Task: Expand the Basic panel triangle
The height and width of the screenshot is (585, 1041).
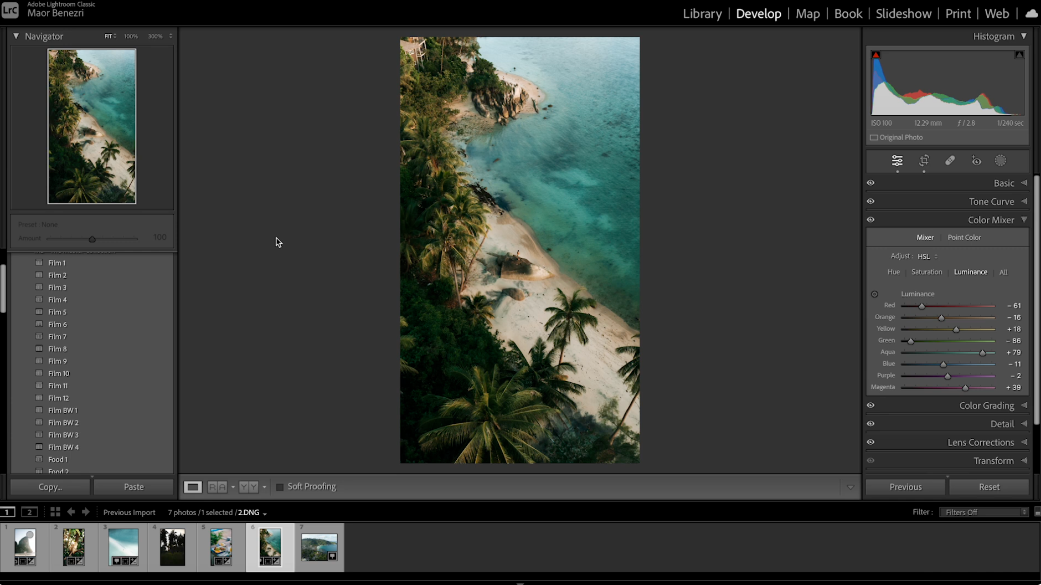Action: 1024,183
